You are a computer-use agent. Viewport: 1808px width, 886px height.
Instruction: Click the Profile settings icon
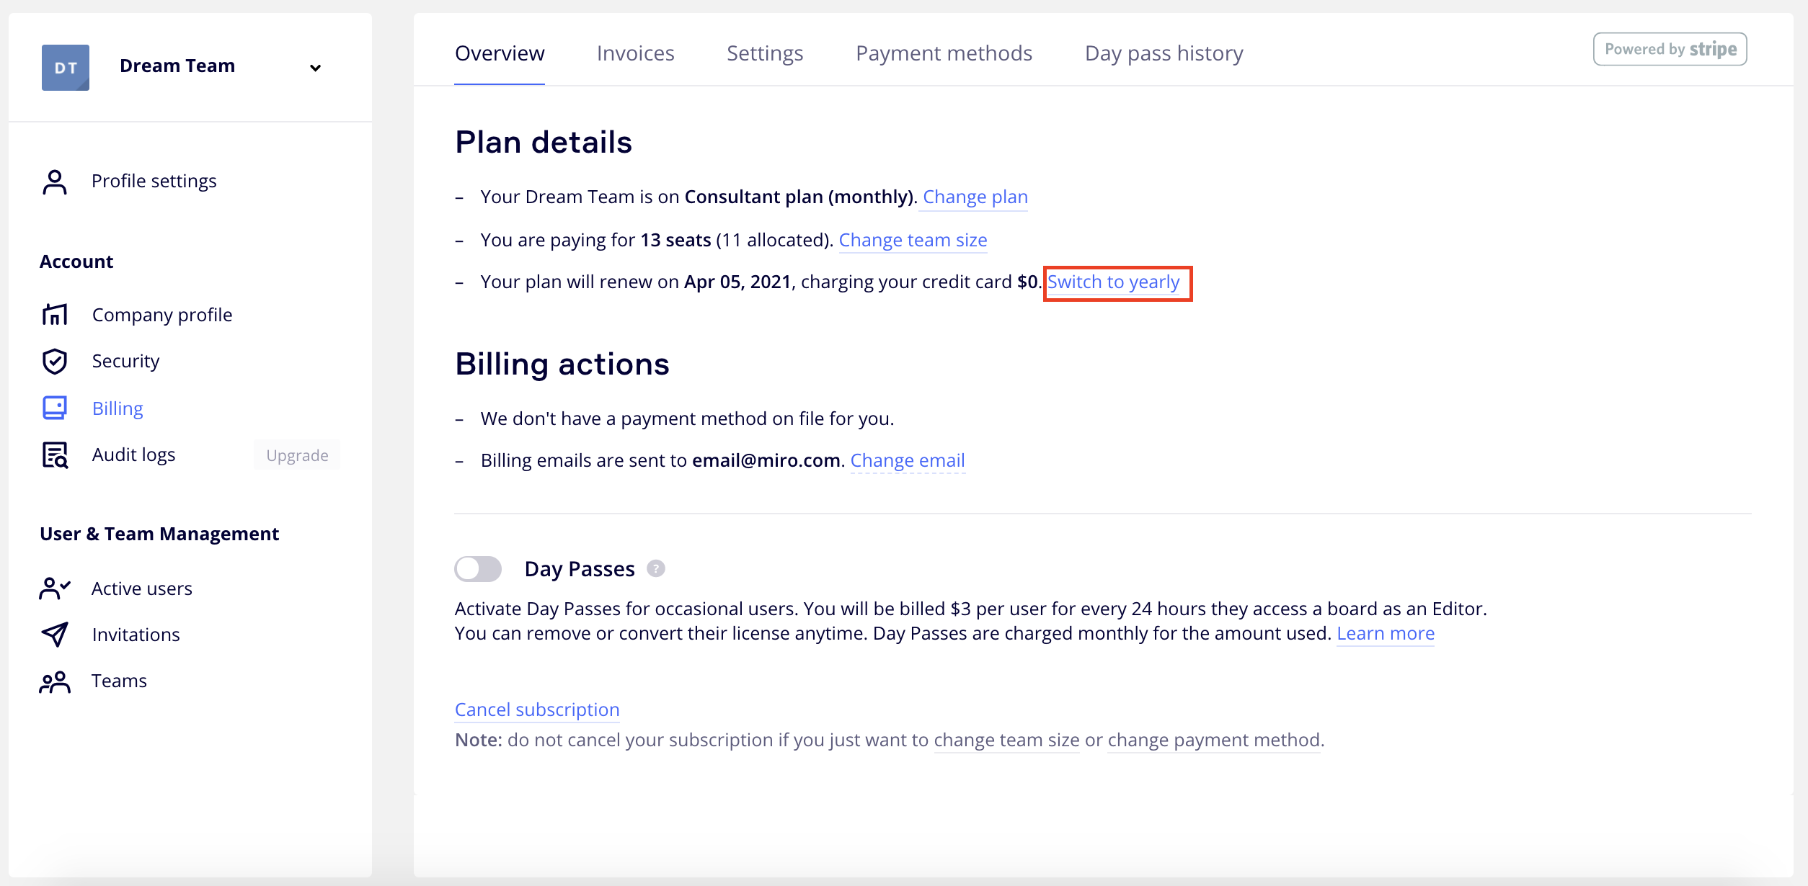(54, 180)
